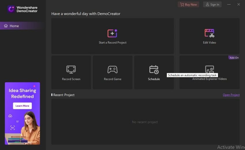Open the Schedule label
Viewport: 245px width, 150px height.
(x=154, y=79)
